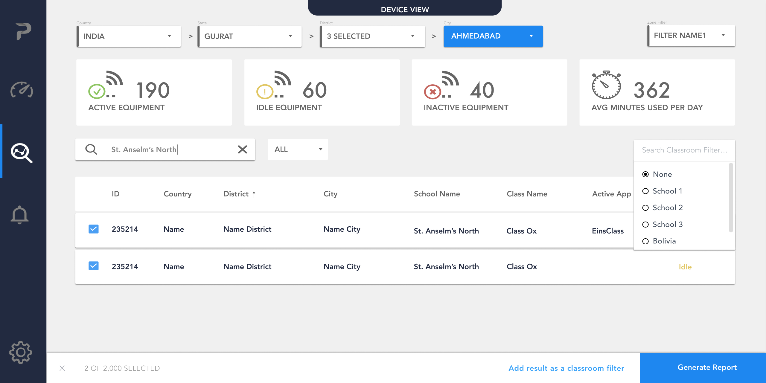This screenshot has height=383, width=766.
Task: Click the P logo at top-left
Action: (23, 31)
